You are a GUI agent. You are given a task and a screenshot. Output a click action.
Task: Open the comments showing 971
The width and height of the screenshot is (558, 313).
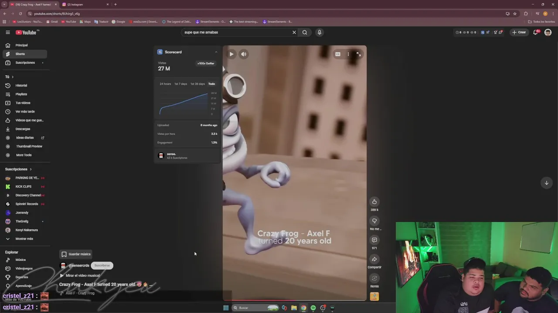click(374, 240)
